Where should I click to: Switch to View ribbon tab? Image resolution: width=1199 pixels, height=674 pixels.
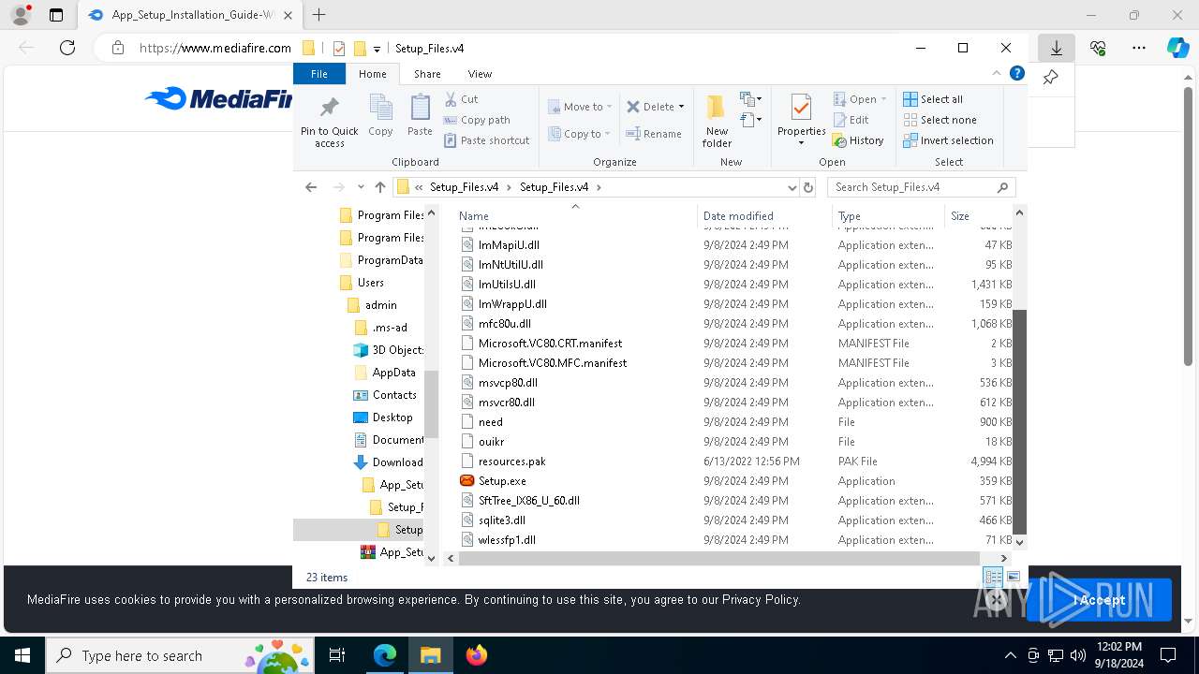(480, 74)
